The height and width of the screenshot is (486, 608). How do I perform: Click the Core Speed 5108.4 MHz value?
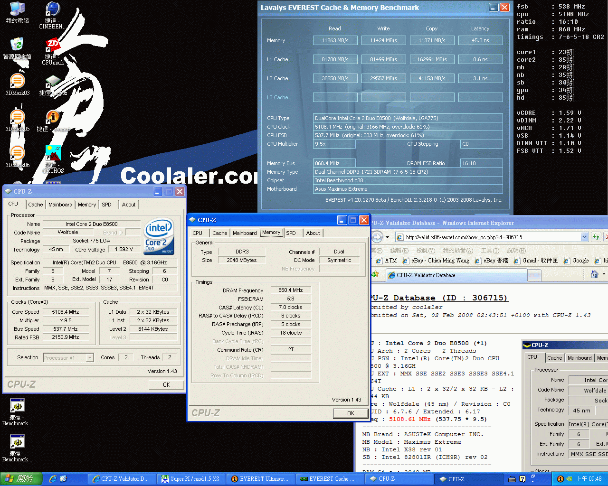[66, 312]
